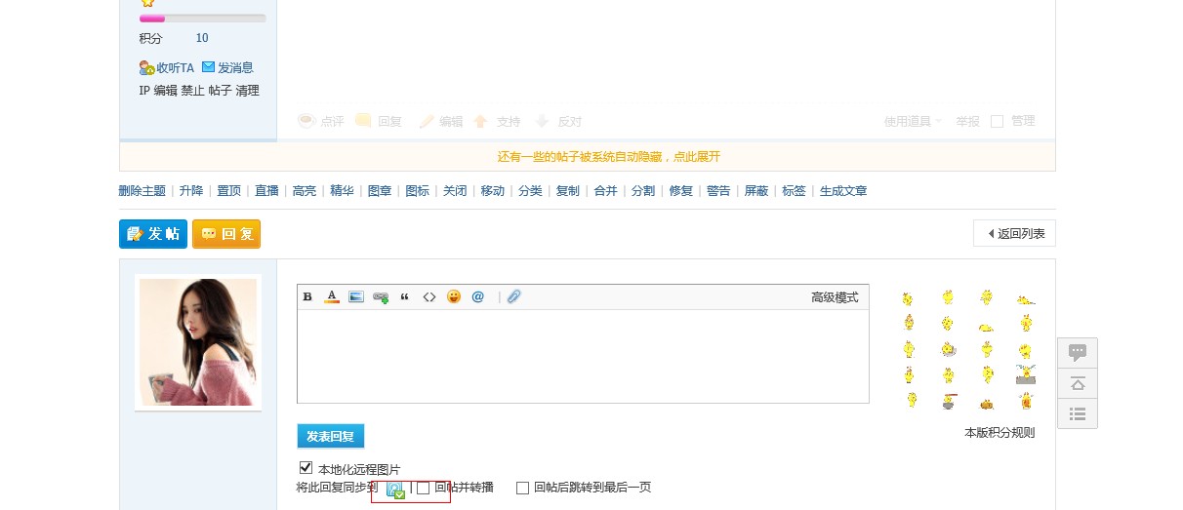Click 图章 moderation option
The width and height of the screenshot is (1183, 510).
[380, 191]
